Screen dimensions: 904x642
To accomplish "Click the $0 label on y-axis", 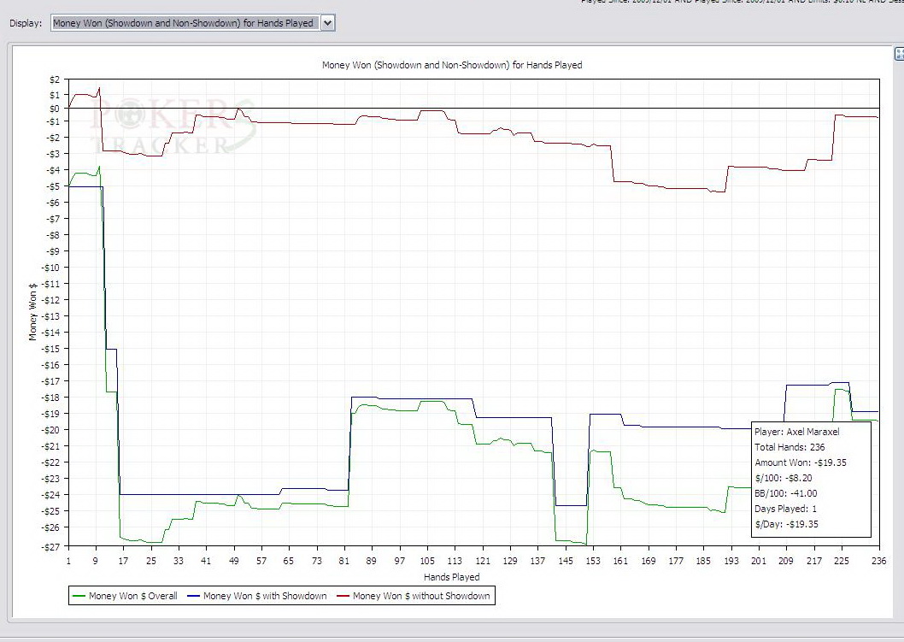I will click(x=53, y=108).
